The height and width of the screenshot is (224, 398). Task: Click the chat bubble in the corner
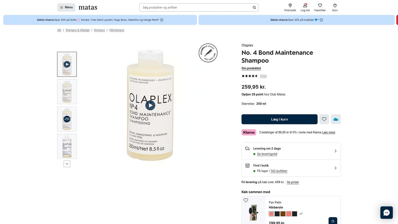[x=386, y=212]
